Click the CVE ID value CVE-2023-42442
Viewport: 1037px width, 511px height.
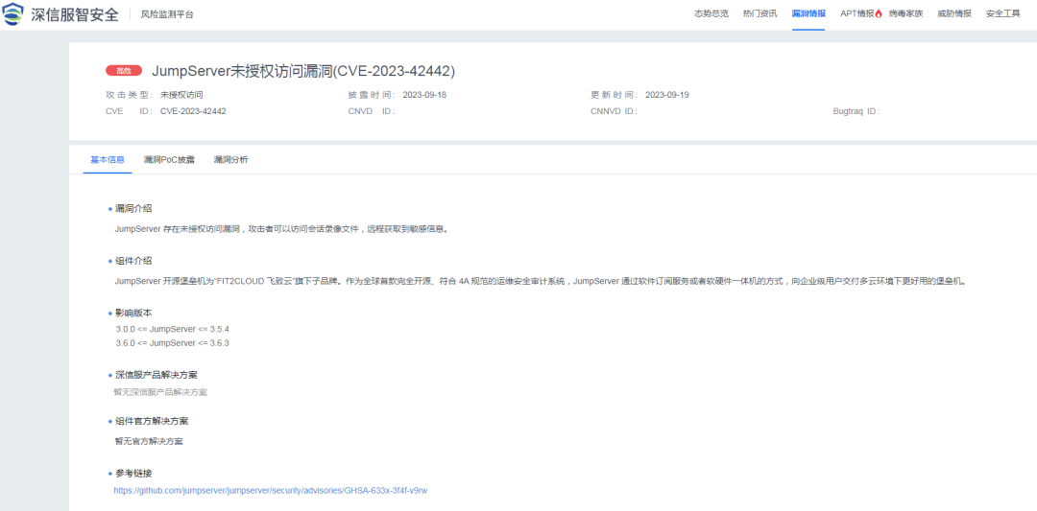pos(193,111)
